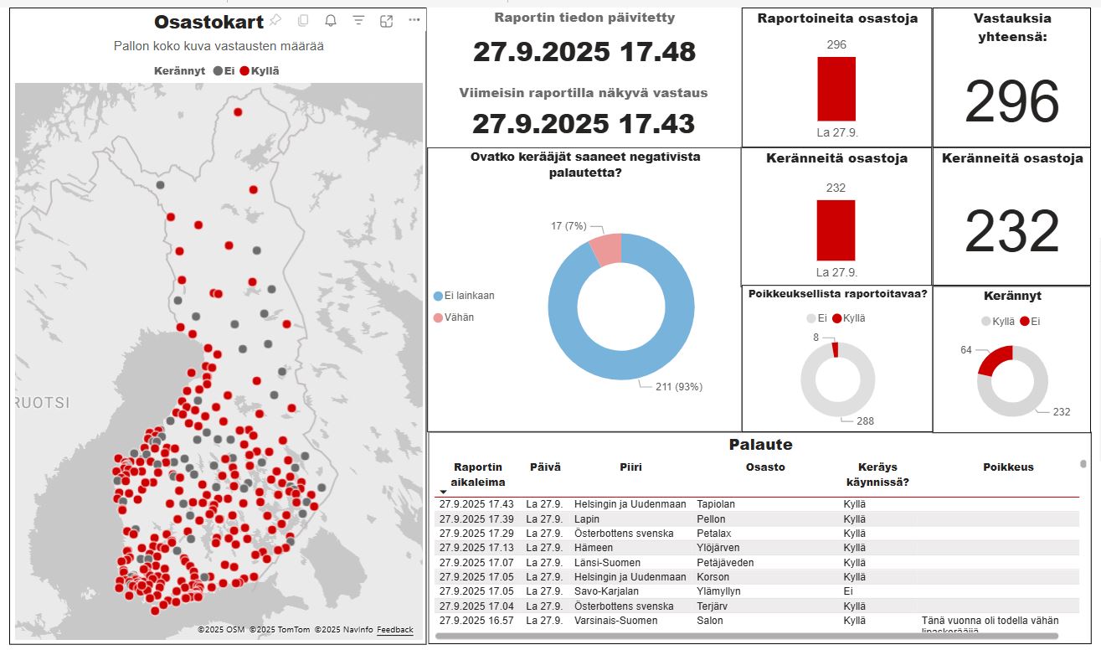Open the map visual in focus mode
Viewport: 1101px width, 650px height.
tap(386, 21)
